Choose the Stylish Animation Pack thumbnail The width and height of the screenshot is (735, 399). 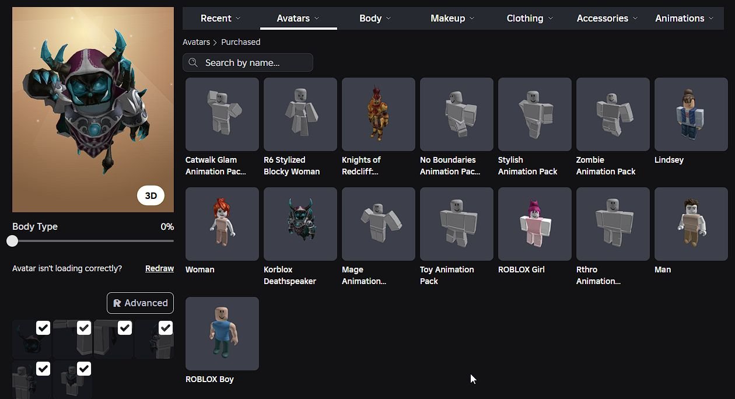[x=535, y=114]
